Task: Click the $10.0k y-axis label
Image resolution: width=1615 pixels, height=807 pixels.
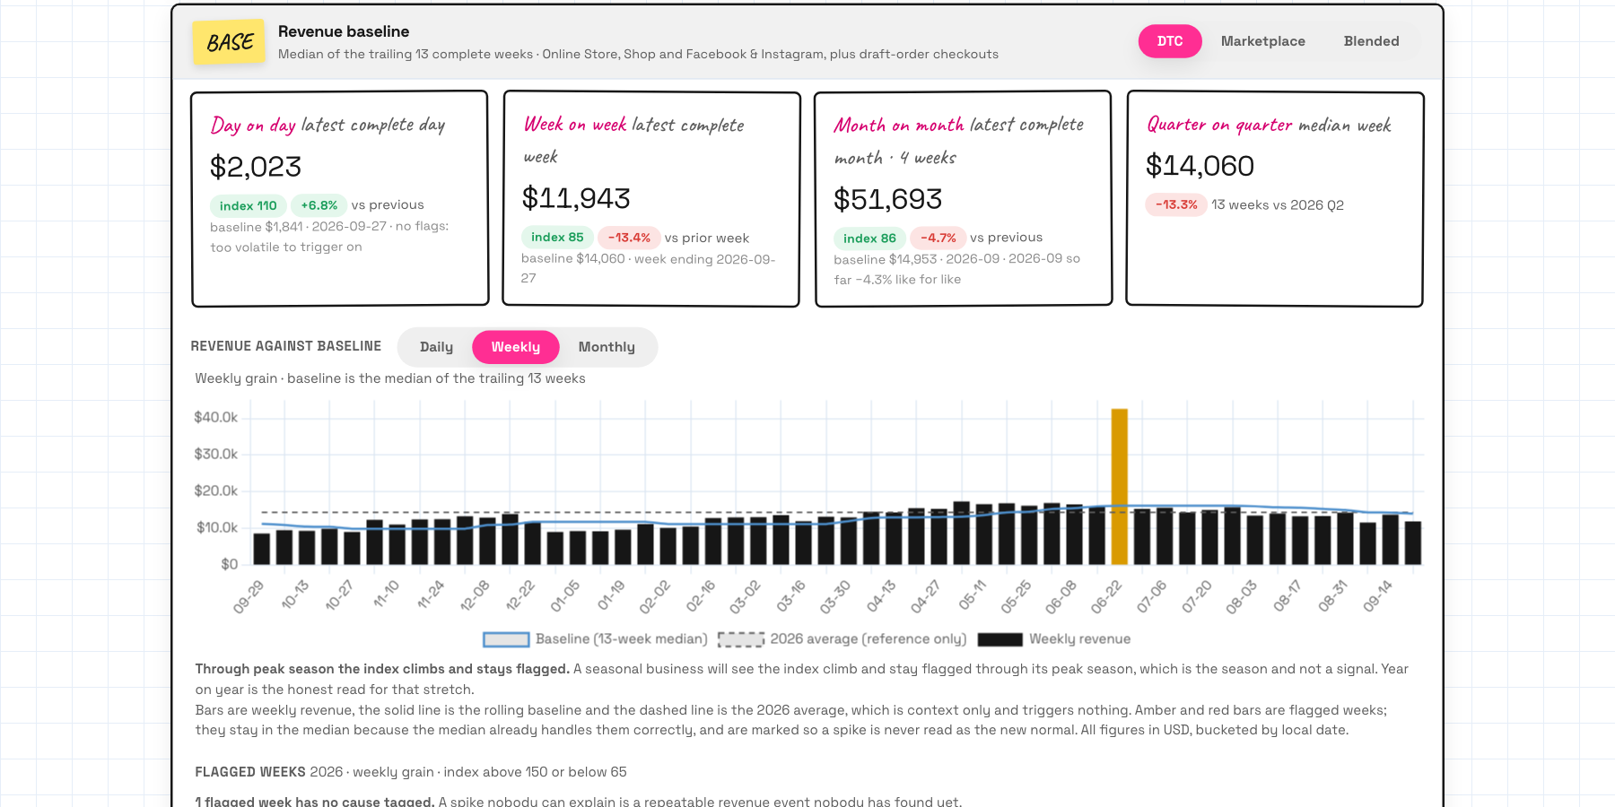Action: (216, 527)
